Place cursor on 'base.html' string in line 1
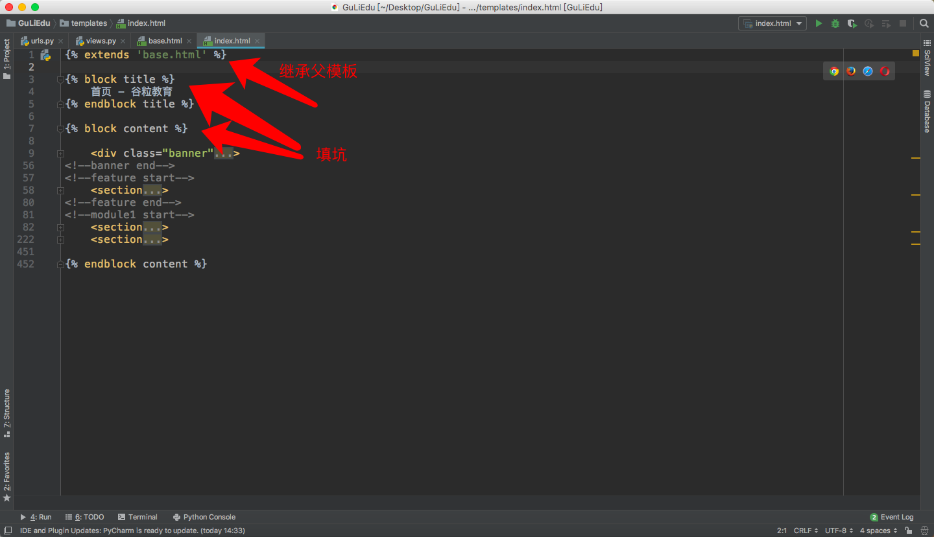 pos(171,55)
